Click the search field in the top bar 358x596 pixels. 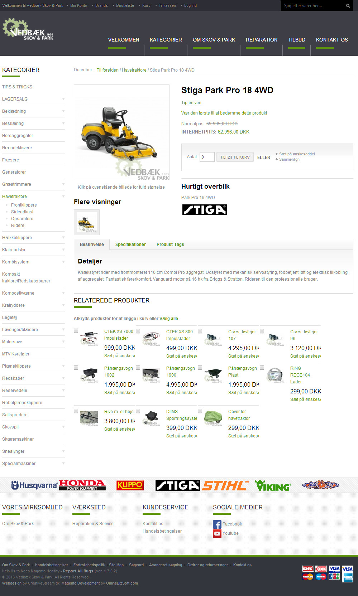coord(313,6)
